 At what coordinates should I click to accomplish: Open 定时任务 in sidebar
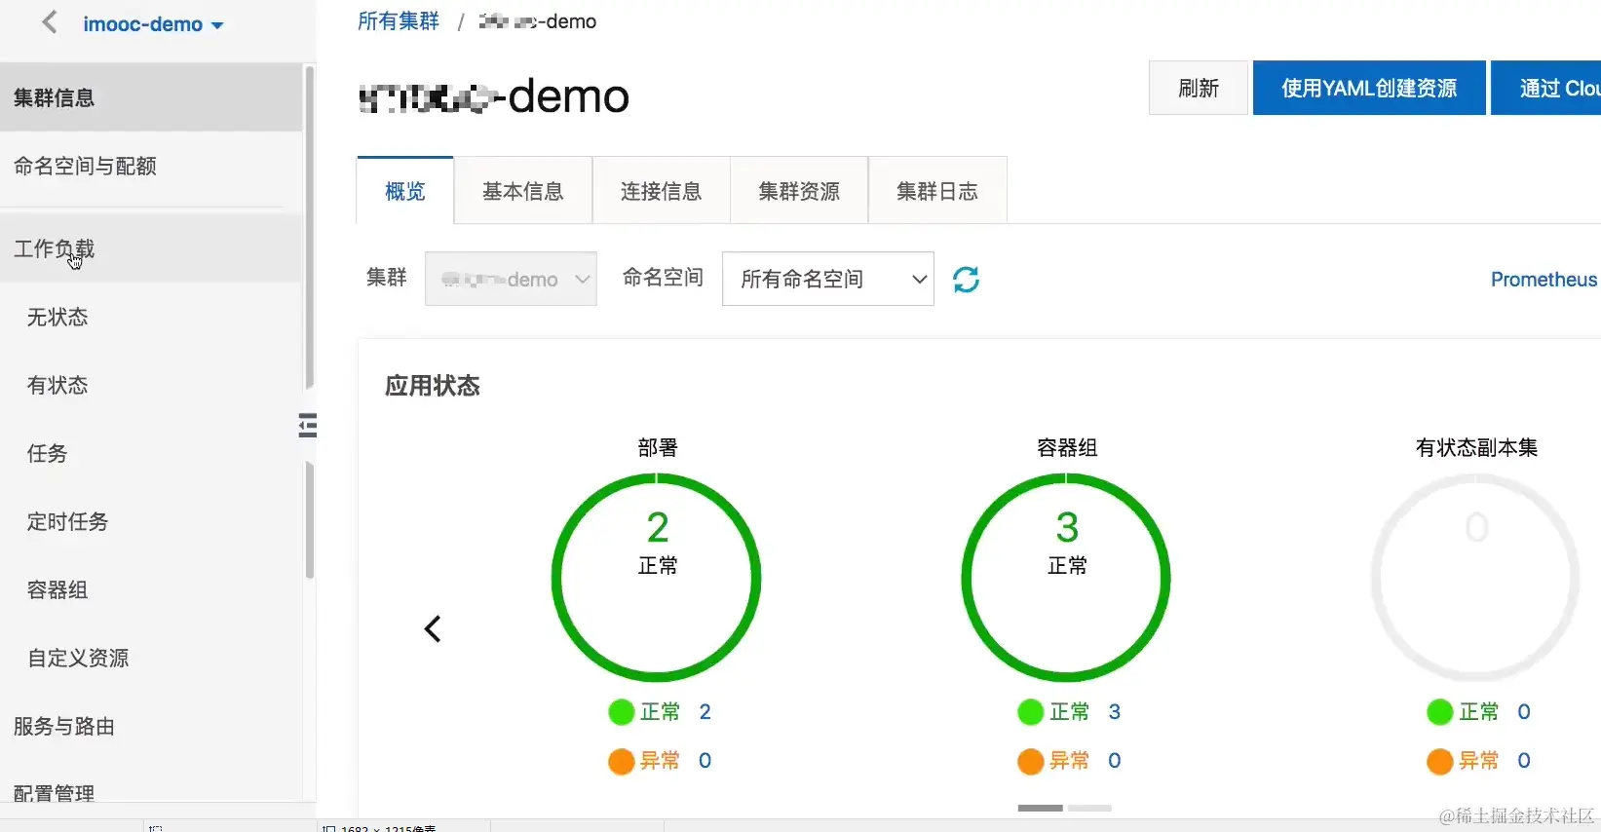click(x=67, y=521)
